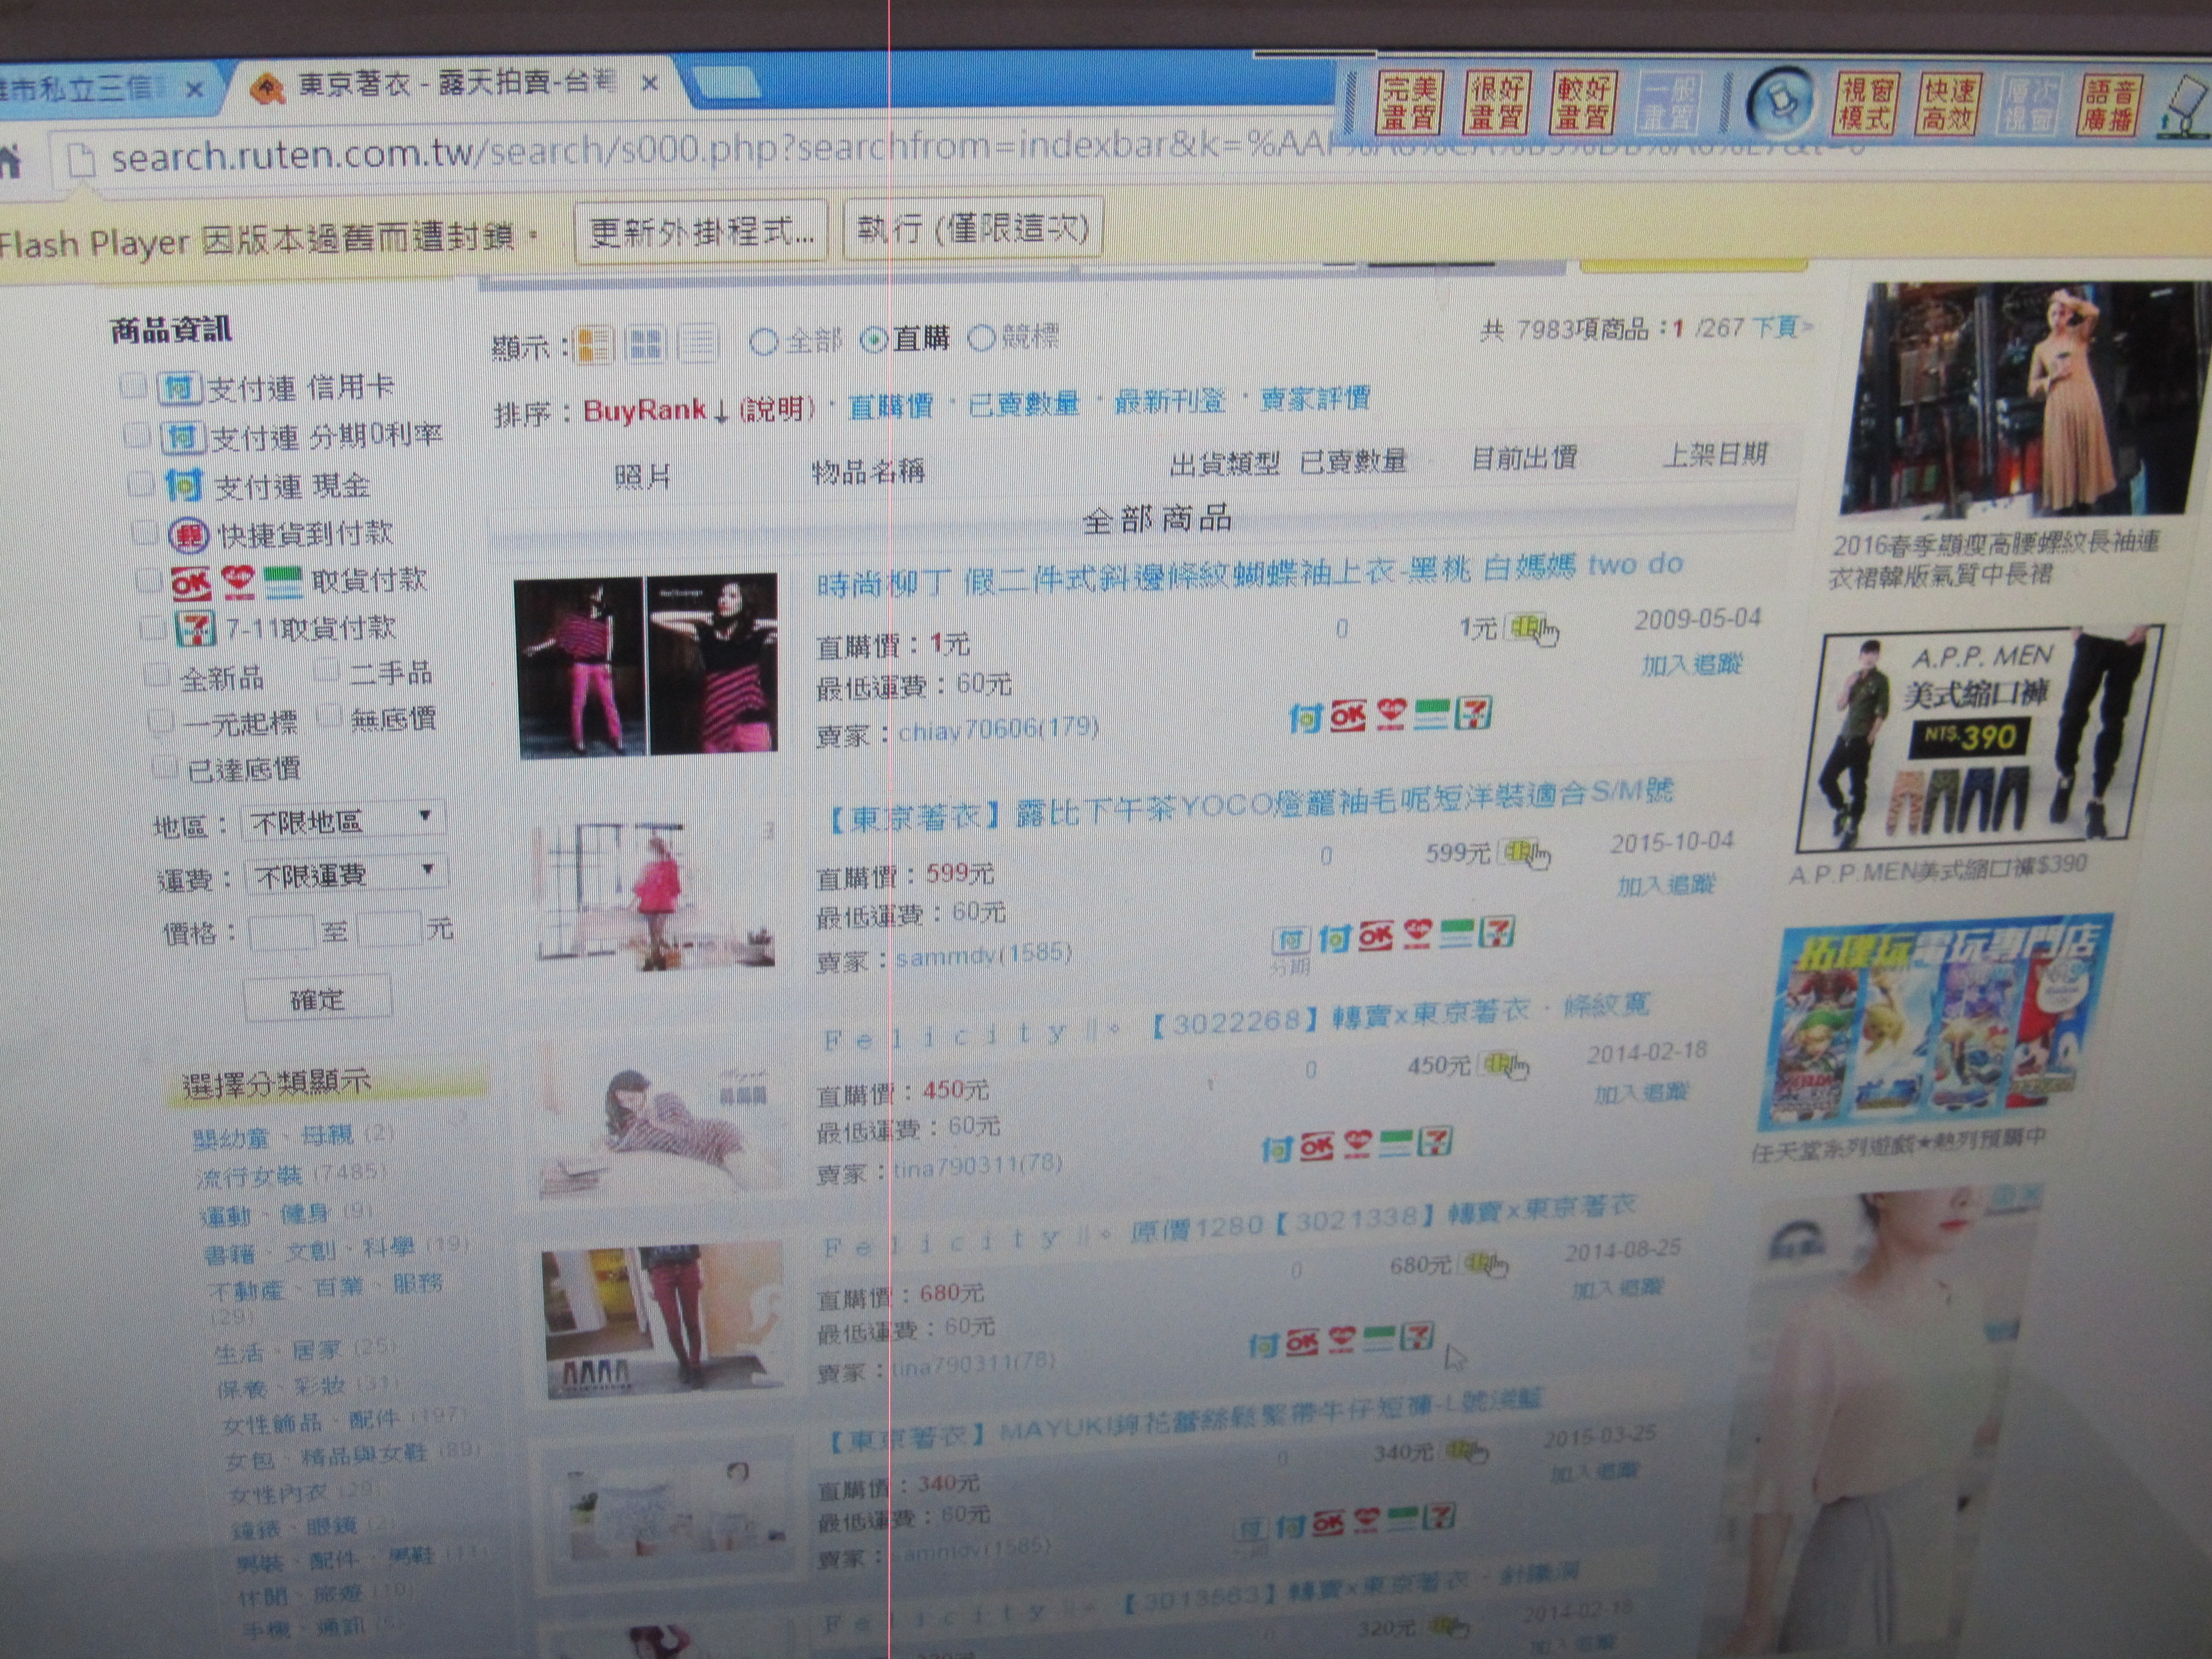
Task: Sort by 已賣數量
Action: [1024, 403]
